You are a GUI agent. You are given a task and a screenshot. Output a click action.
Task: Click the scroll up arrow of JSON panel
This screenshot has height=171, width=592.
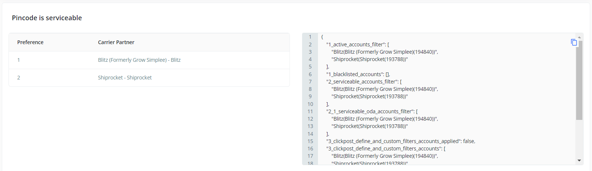(579, 37)
